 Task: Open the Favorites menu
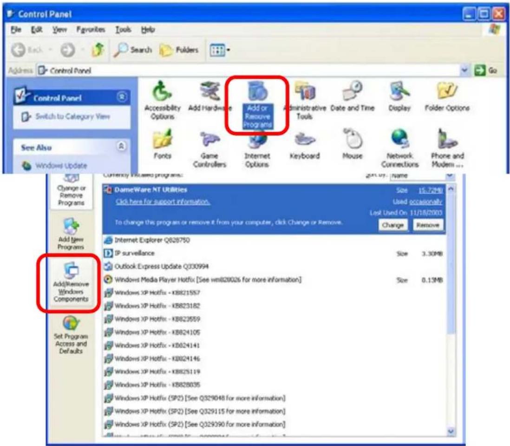click(x=91, y=30)
